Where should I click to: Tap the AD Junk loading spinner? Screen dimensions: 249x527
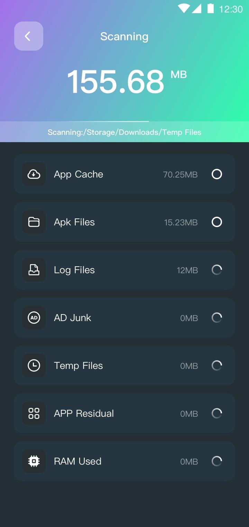coord(217,318)
